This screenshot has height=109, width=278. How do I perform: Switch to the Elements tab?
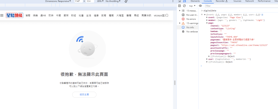click(195, 1)
